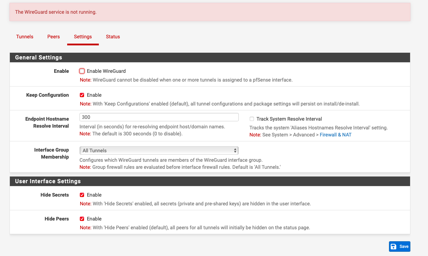Viewport: 428px width, 256px height.
Task: Go to the Status tab
Action: [113, 37]
